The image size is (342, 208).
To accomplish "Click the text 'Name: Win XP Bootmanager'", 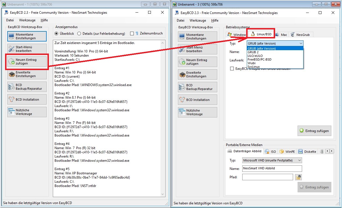I will (x=76, y=173).
